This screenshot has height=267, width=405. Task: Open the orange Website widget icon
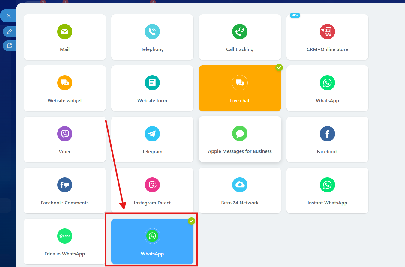pyautogui.click(x=65, y=83)
